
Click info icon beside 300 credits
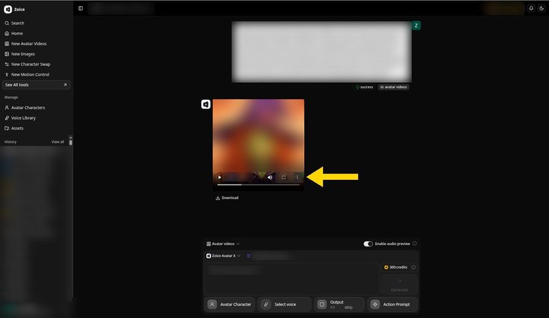414,267
